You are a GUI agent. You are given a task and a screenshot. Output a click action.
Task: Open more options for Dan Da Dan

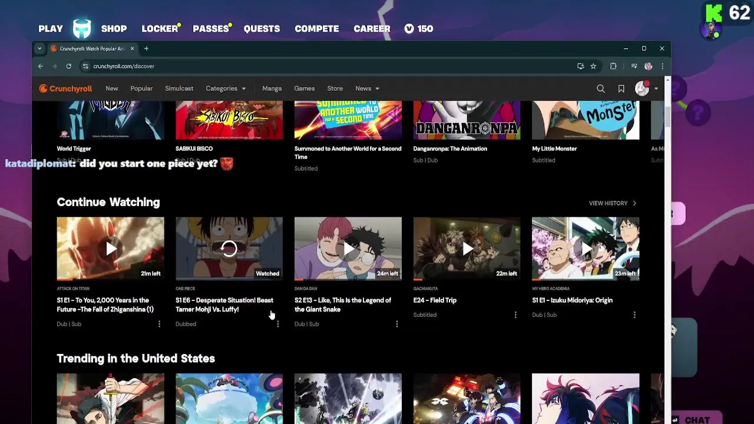397,324
